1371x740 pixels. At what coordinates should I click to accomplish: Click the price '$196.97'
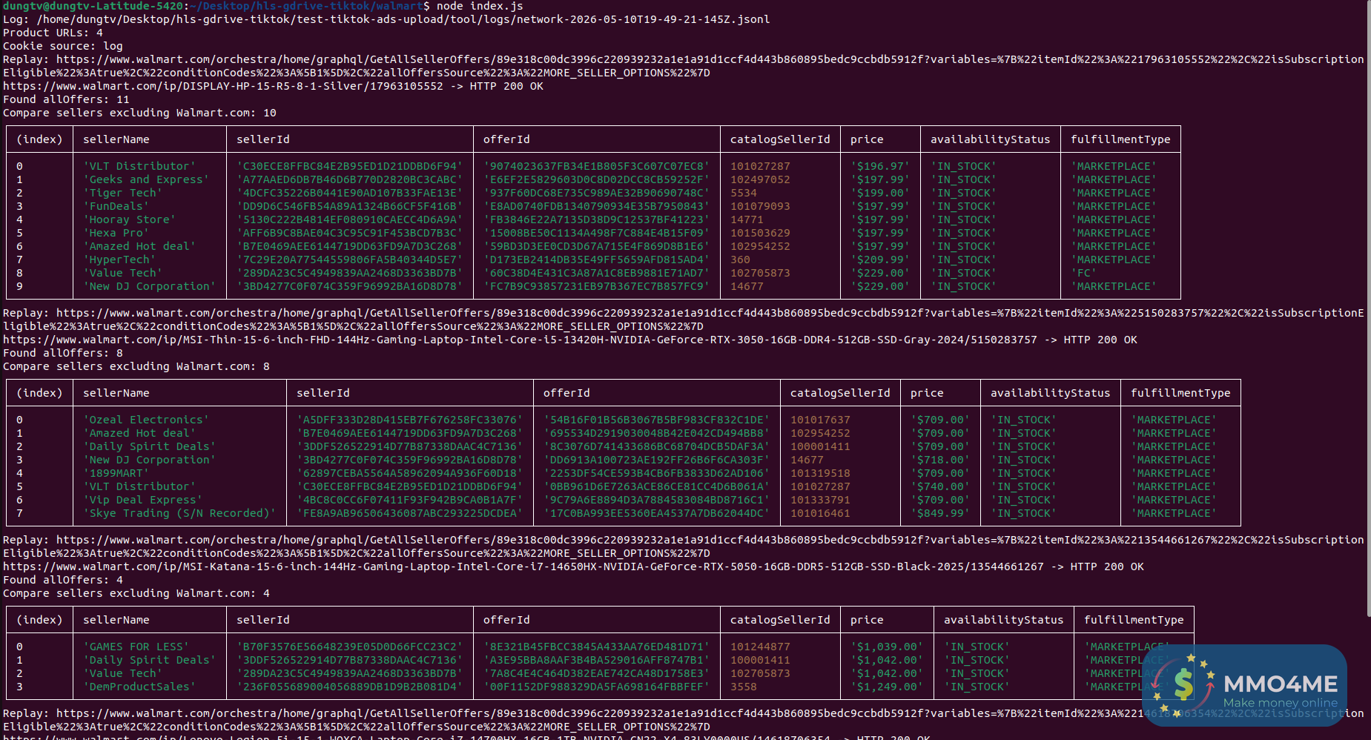(880, 166)
